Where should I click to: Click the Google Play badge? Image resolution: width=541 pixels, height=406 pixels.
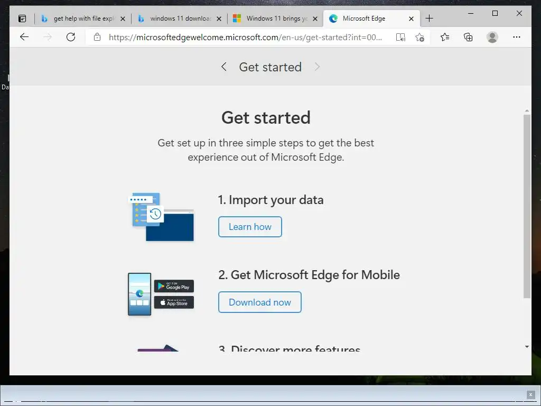click(x=174, y=286)
